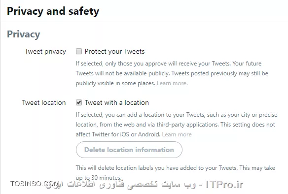288x194 pixels.
Task: Click the "publicly visible in some places" sentence
Action: point(115,83)
